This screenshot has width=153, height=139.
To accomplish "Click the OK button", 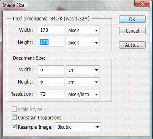I will click(132, 19).
